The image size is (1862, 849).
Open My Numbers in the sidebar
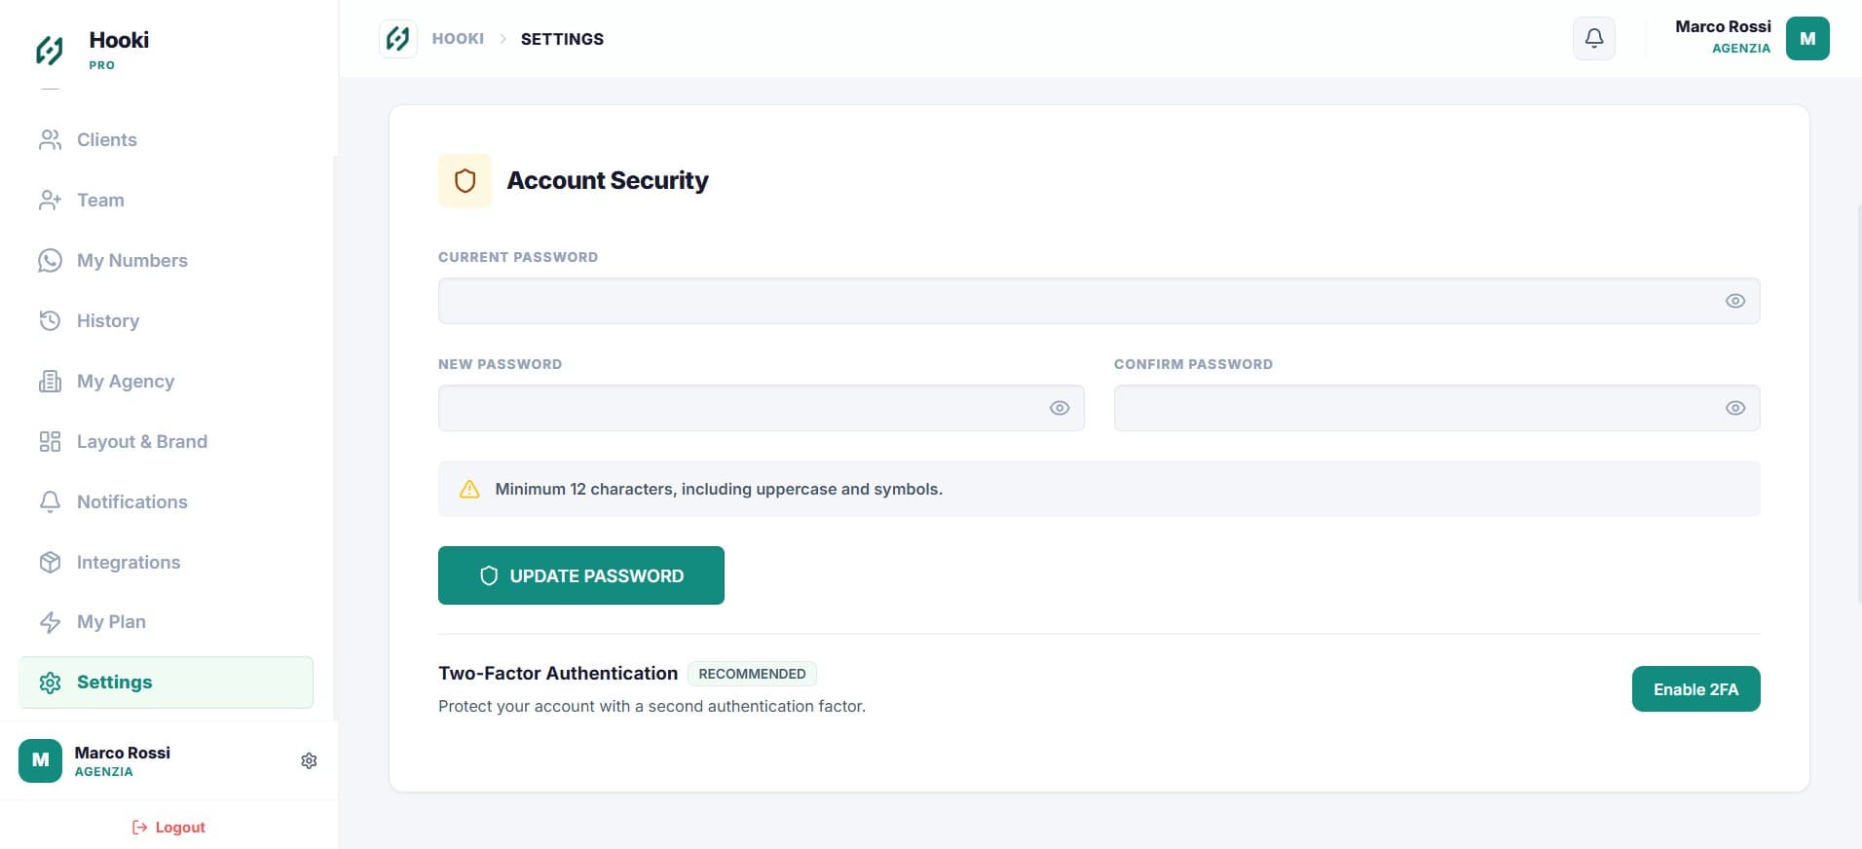pyautogui.click(x=166, y=261)
